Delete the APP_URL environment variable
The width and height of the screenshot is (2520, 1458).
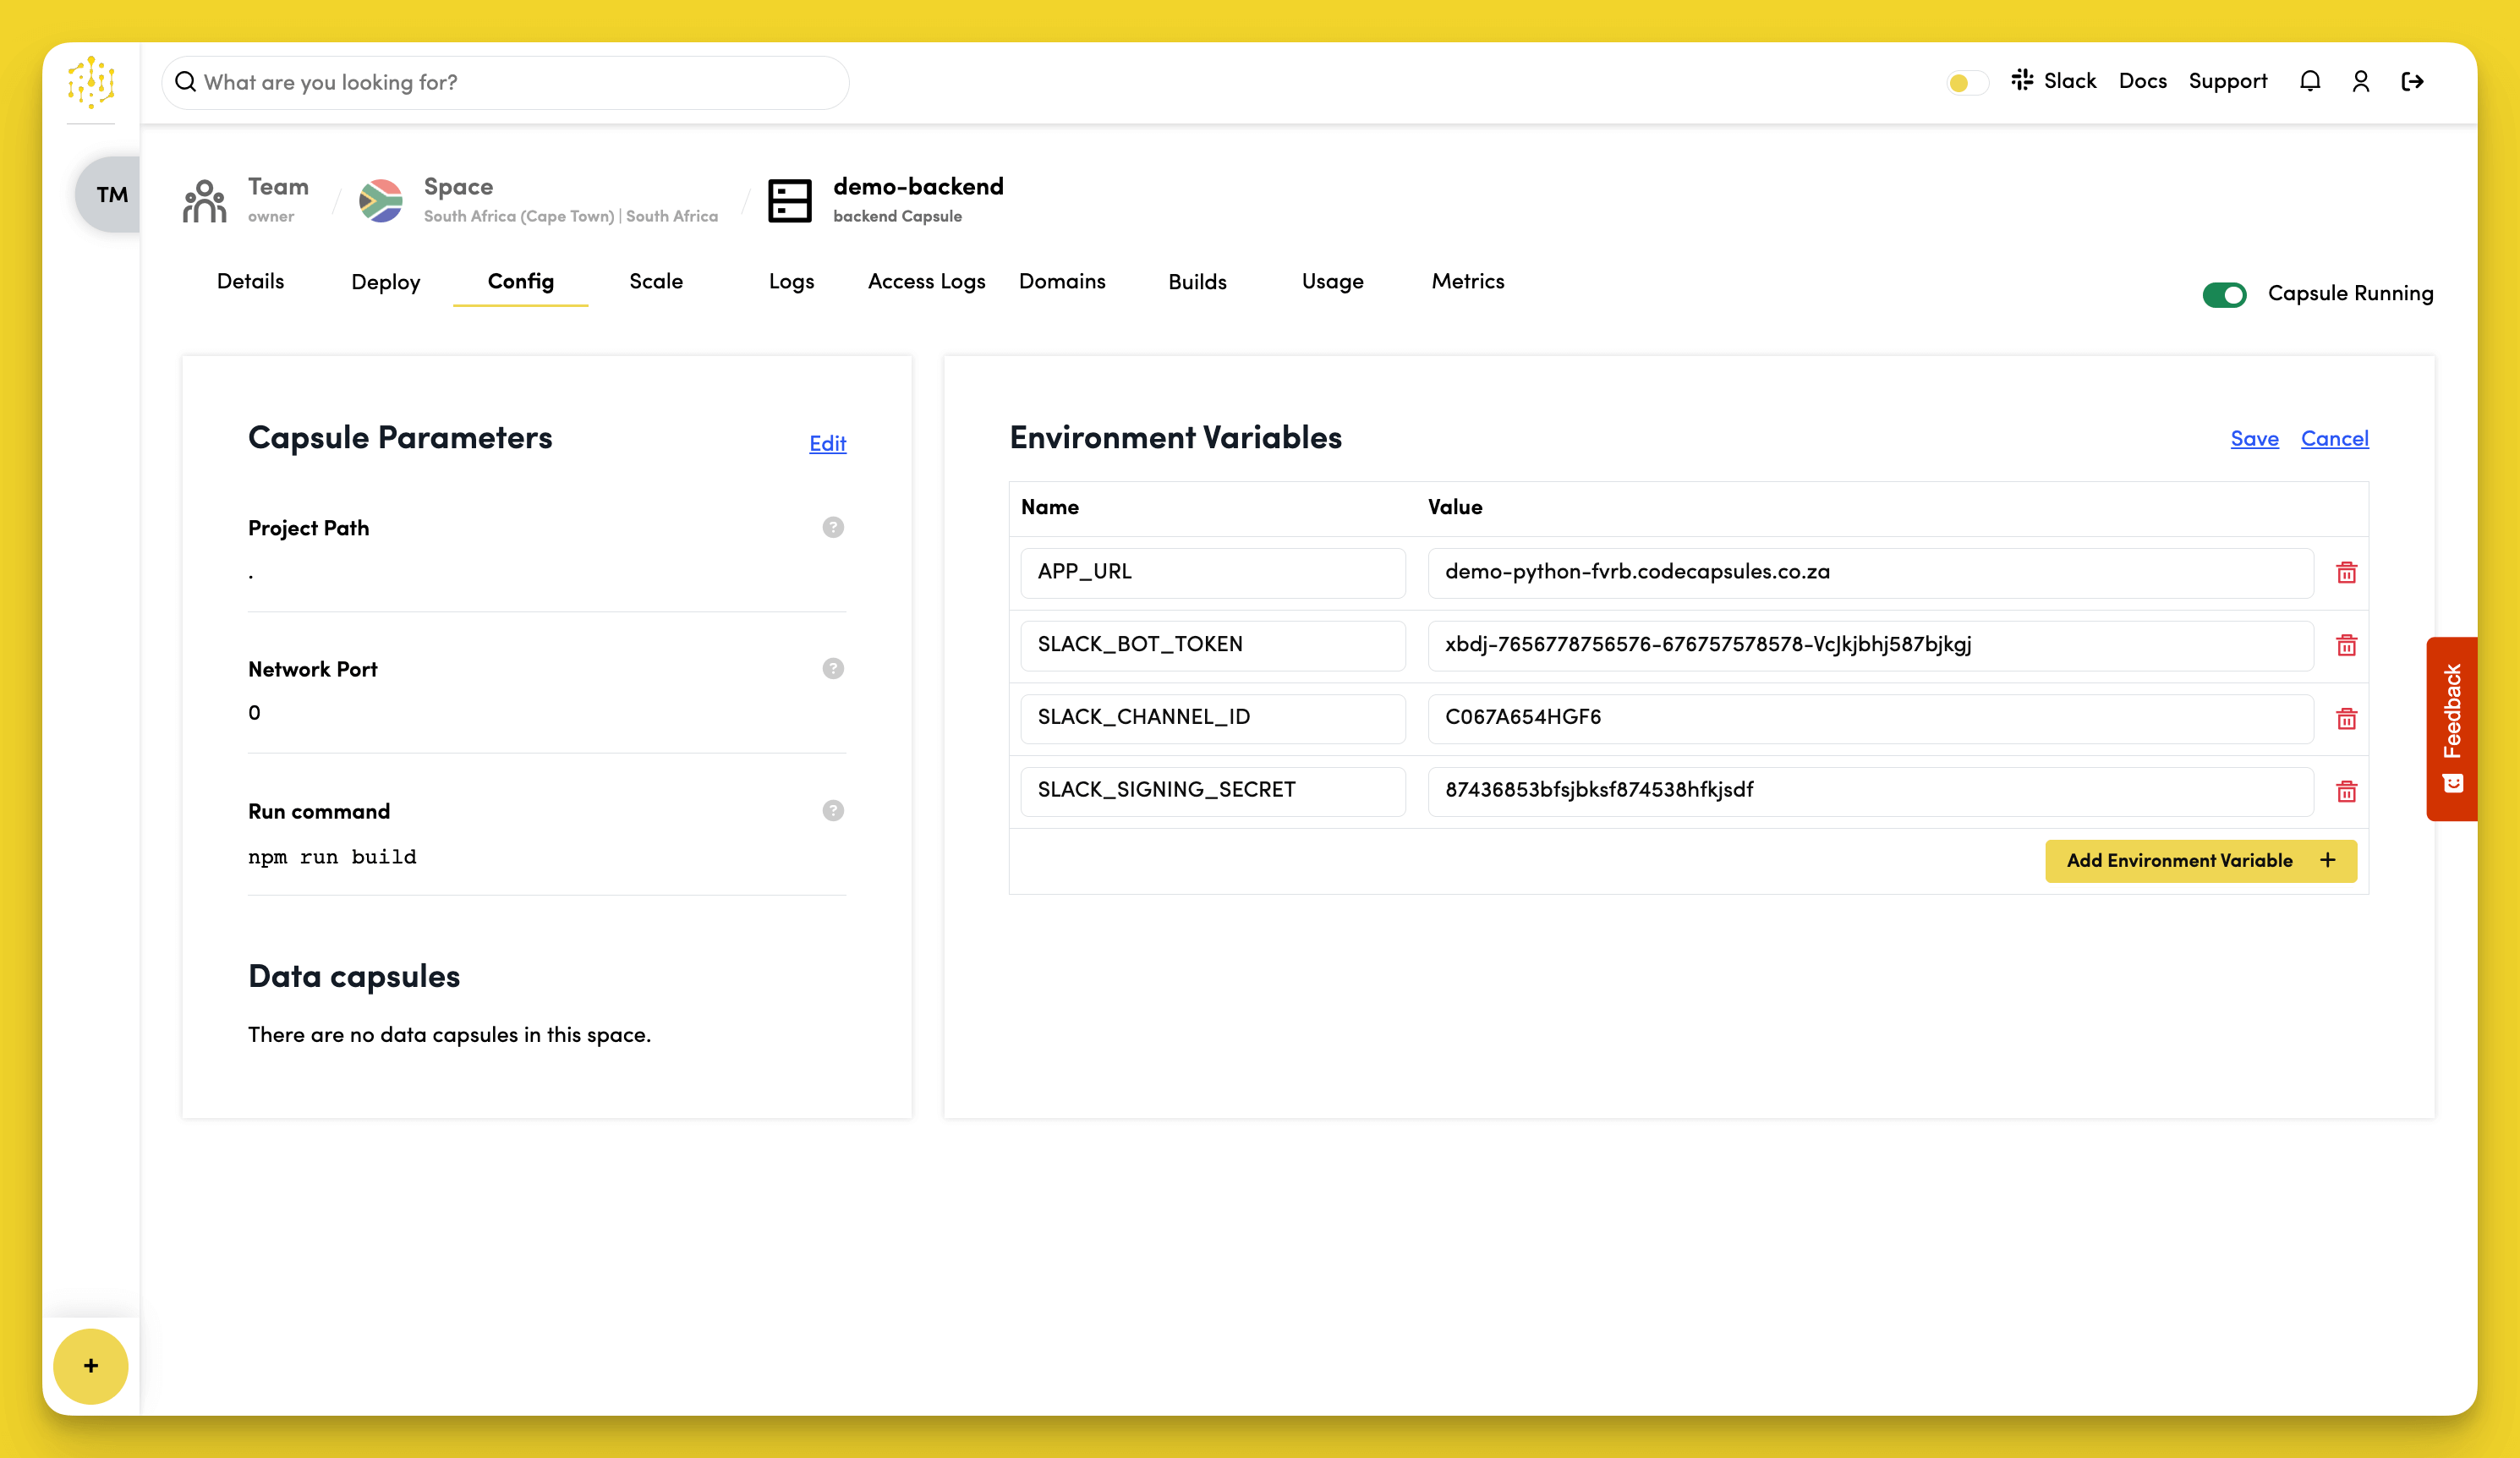tap(2346, 572)
